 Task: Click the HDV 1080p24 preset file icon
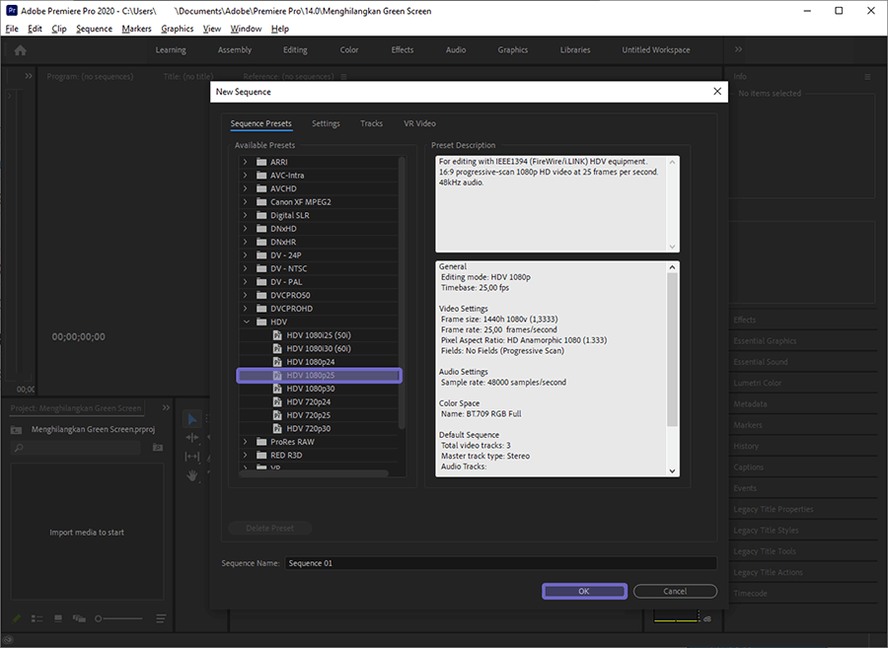277,362
